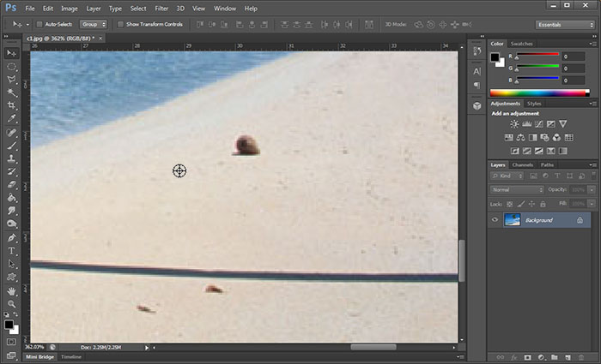Screen dimensions: 601x364
Task: Select the Zoom tool
Action: pos(12,304)
